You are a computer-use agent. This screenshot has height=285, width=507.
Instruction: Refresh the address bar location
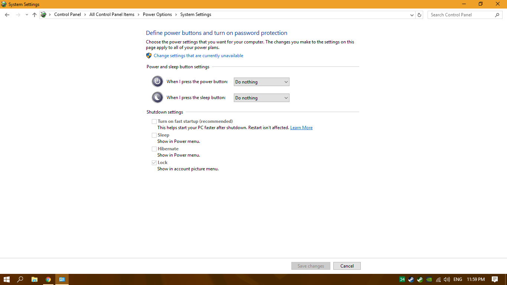click(419, 15)
